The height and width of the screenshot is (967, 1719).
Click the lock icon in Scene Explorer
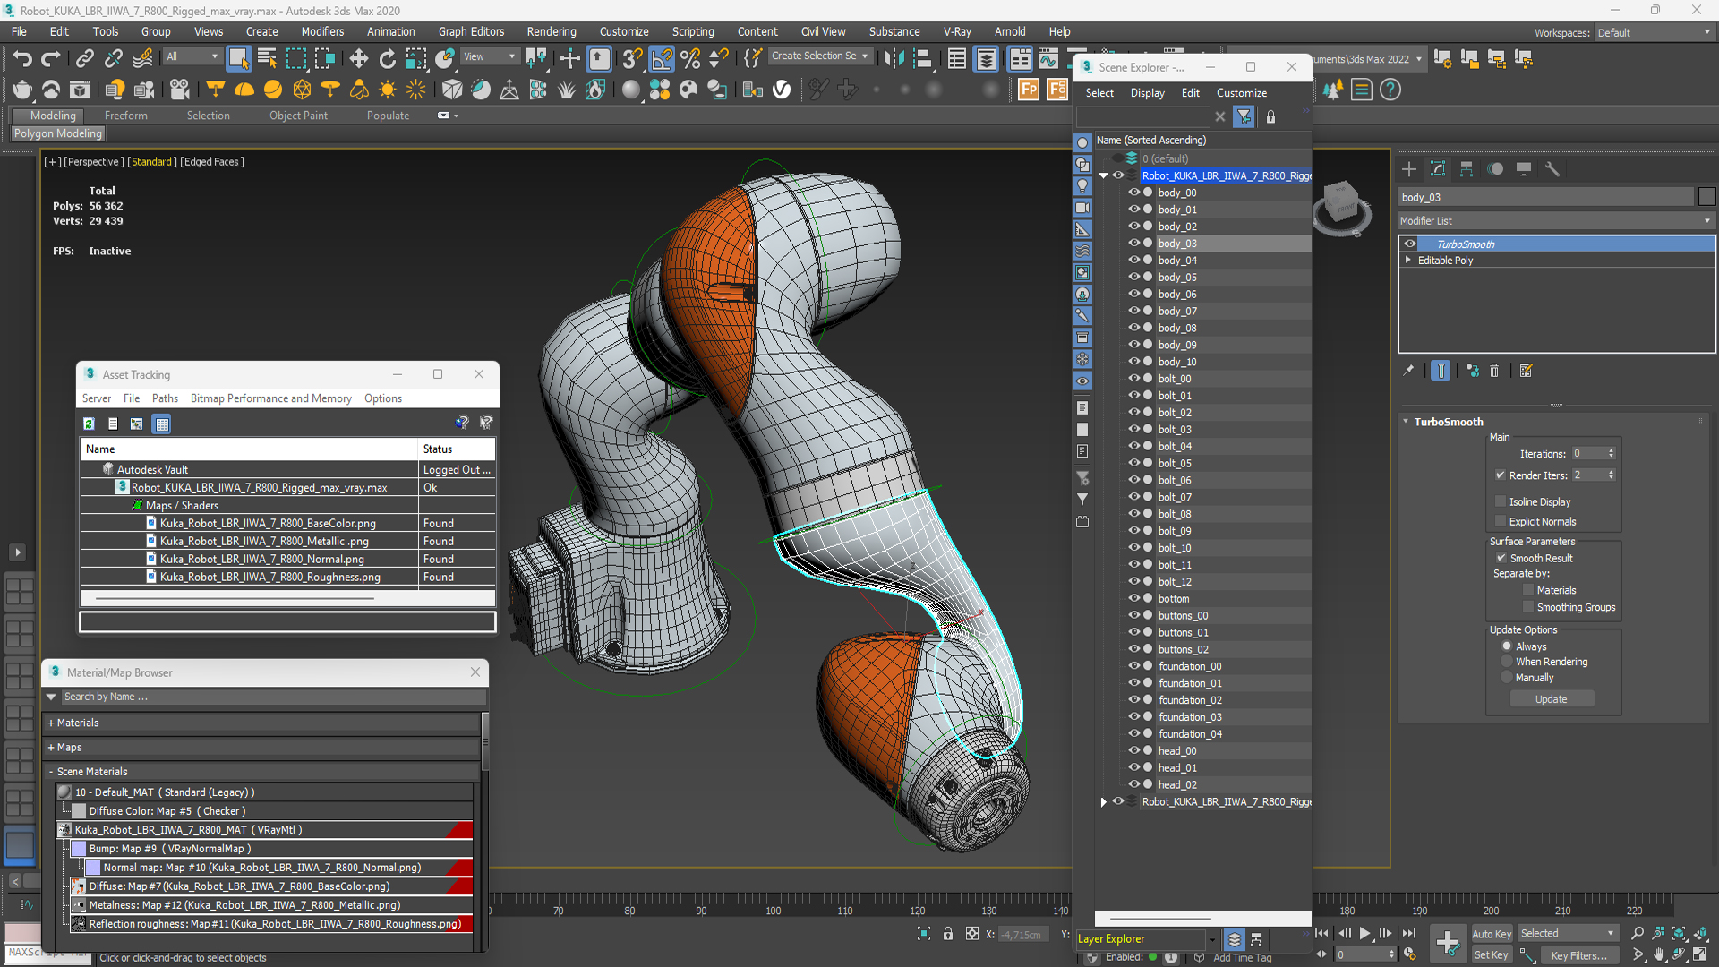pyautogui.click(x=1270, y=116)
